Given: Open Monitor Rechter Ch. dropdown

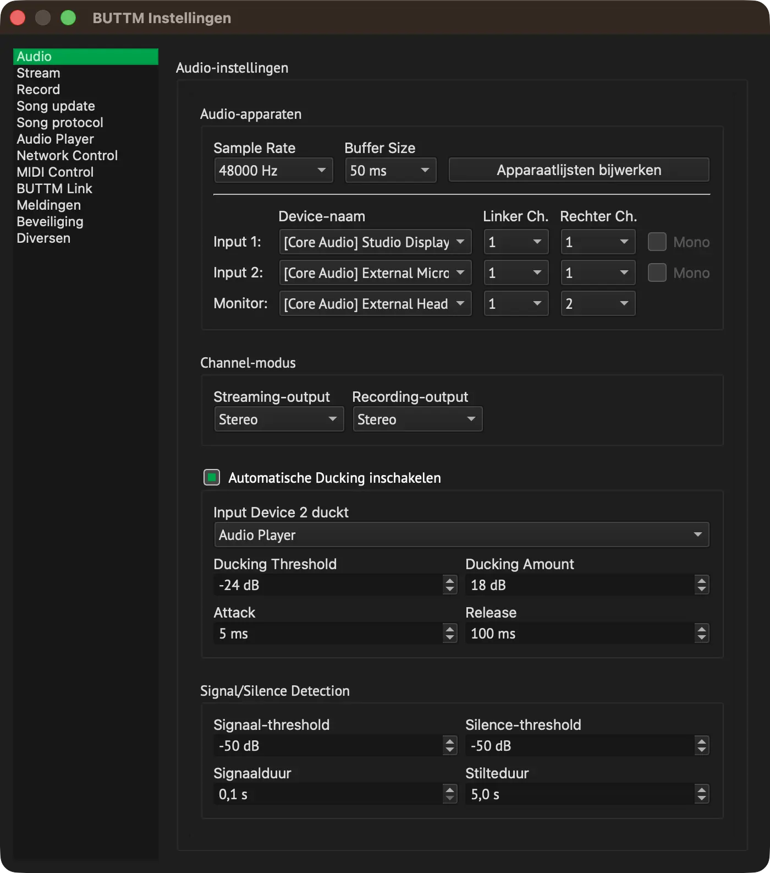Looking at the screenshot, I should 598,303.
